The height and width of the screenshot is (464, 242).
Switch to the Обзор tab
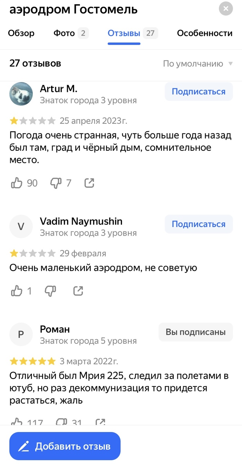tap(21, 33)
